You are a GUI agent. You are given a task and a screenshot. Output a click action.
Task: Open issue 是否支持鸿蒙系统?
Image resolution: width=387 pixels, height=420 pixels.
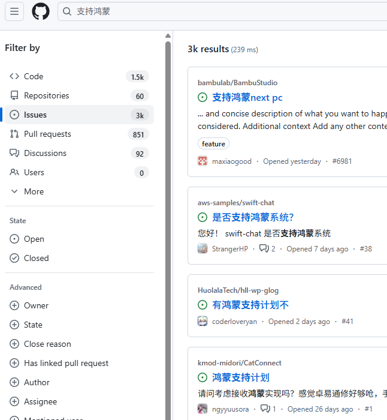coord(253,217)
